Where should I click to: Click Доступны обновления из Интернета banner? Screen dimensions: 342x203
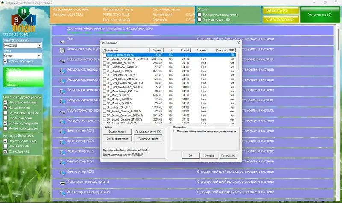click(193, 30)
